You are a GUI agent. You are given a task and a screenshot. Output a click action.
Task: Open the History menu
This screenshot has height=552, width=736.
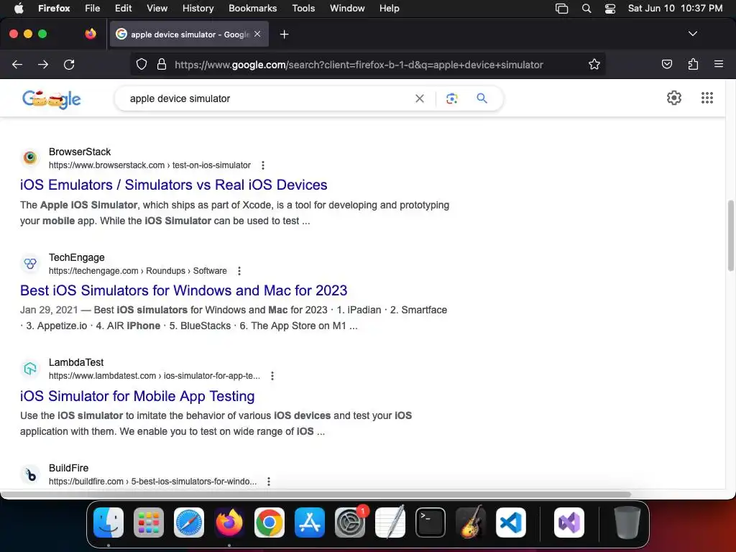[198, 8]
